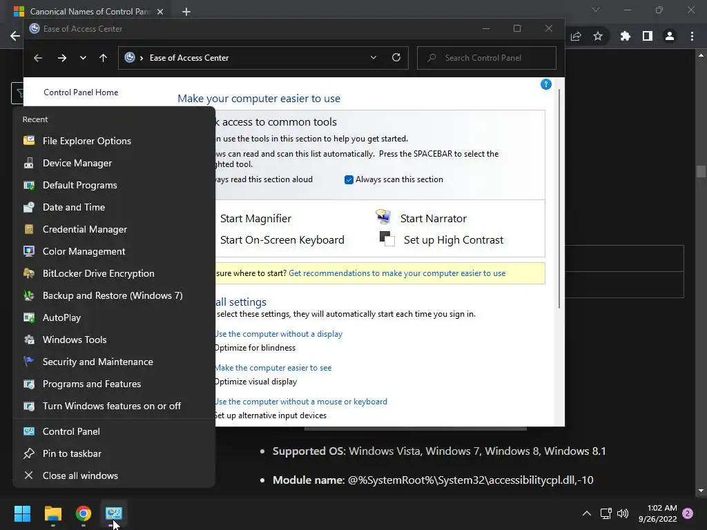Select the Canonical Names of Control Panel tab
Screen dimensions: 707x530
coord(90,12)
